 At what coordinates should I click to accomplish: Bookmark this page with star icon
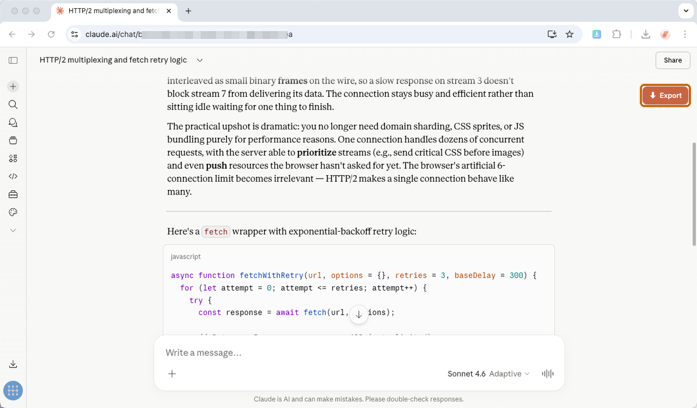coord(570,35)
